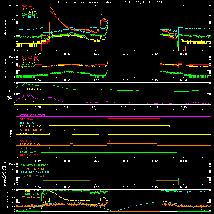Select the yellow FRONT_RATIO legend label
The width and height of the screenshot is (214, 214).
pos(30,191)
